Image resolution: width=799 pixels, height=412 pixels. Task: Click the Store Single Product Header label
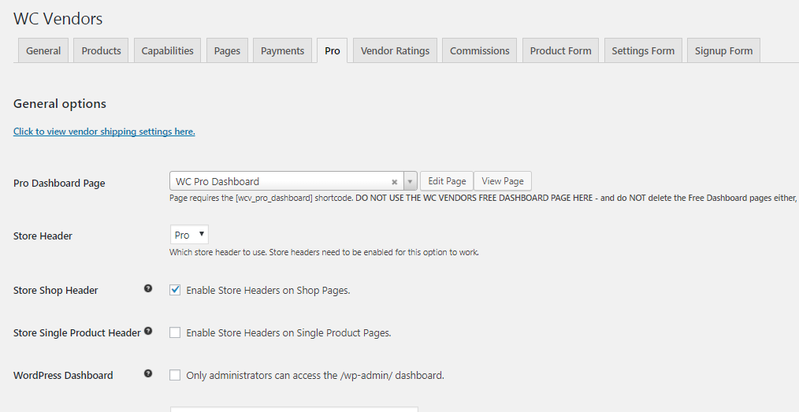coord(77,333)
